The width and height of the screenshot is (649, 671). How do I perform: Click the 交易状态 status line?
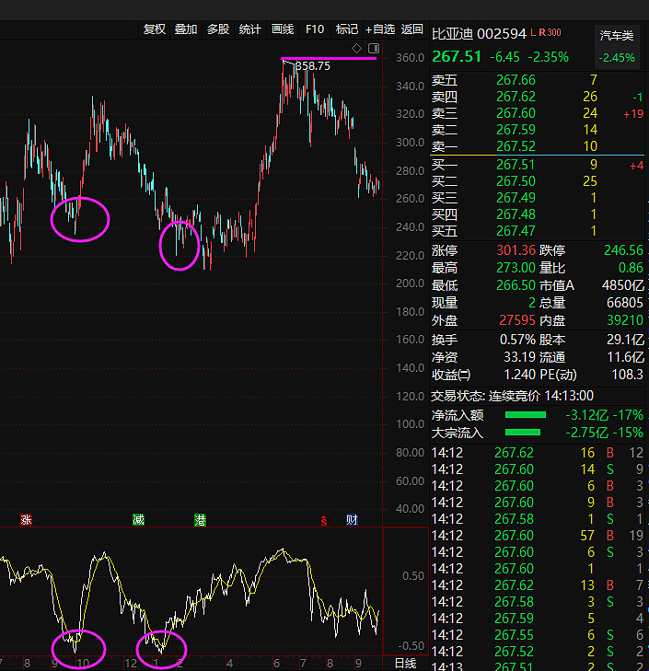click(512, 396)
